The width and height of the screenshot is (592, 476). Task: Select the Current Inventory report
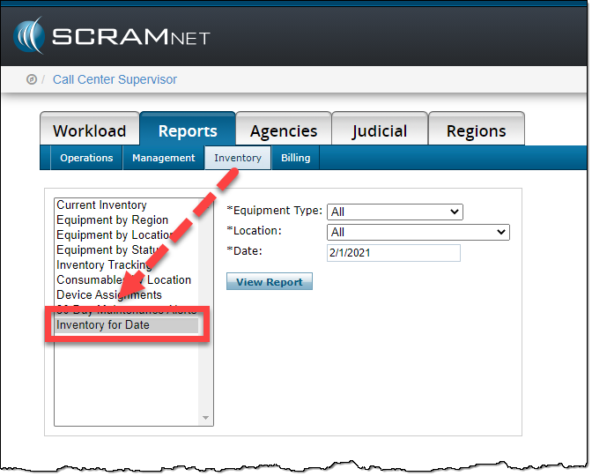[127, 205]
